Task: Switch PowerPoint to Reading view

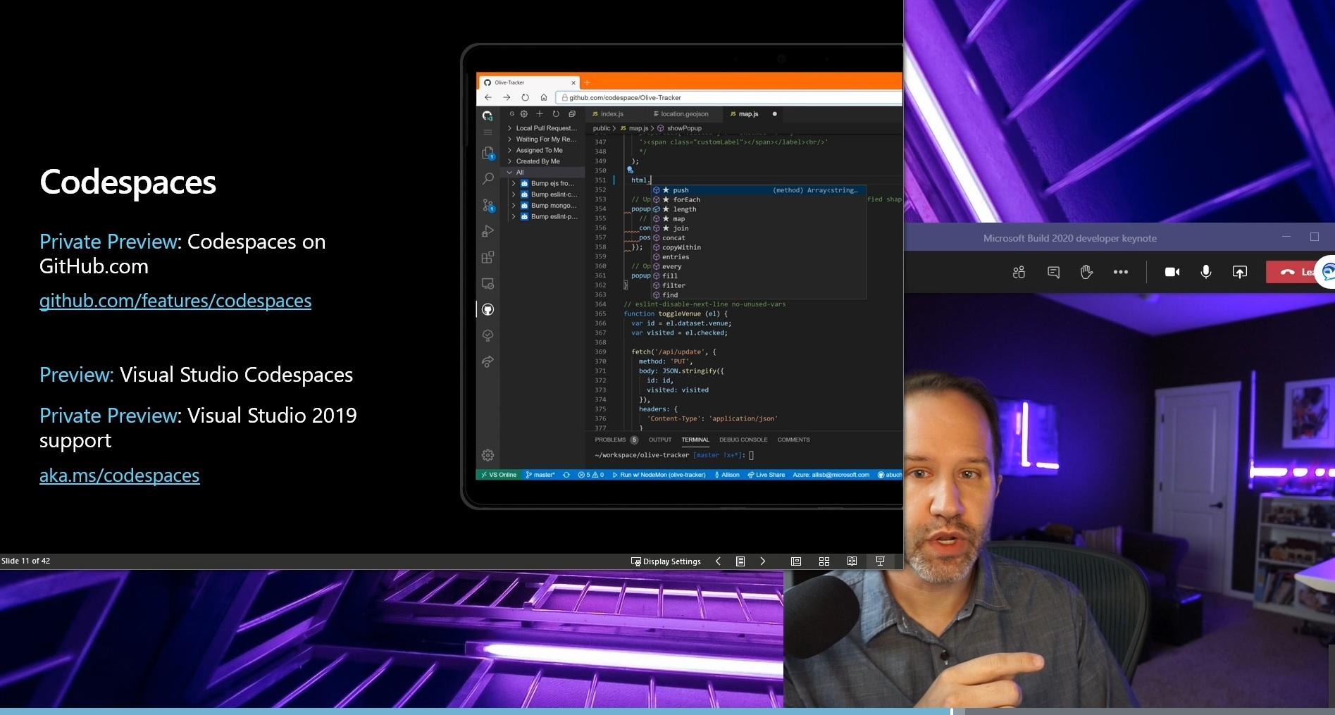Action: coord(852,561)
